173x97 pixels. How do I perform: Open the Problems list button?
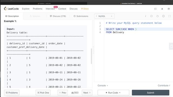12,93
